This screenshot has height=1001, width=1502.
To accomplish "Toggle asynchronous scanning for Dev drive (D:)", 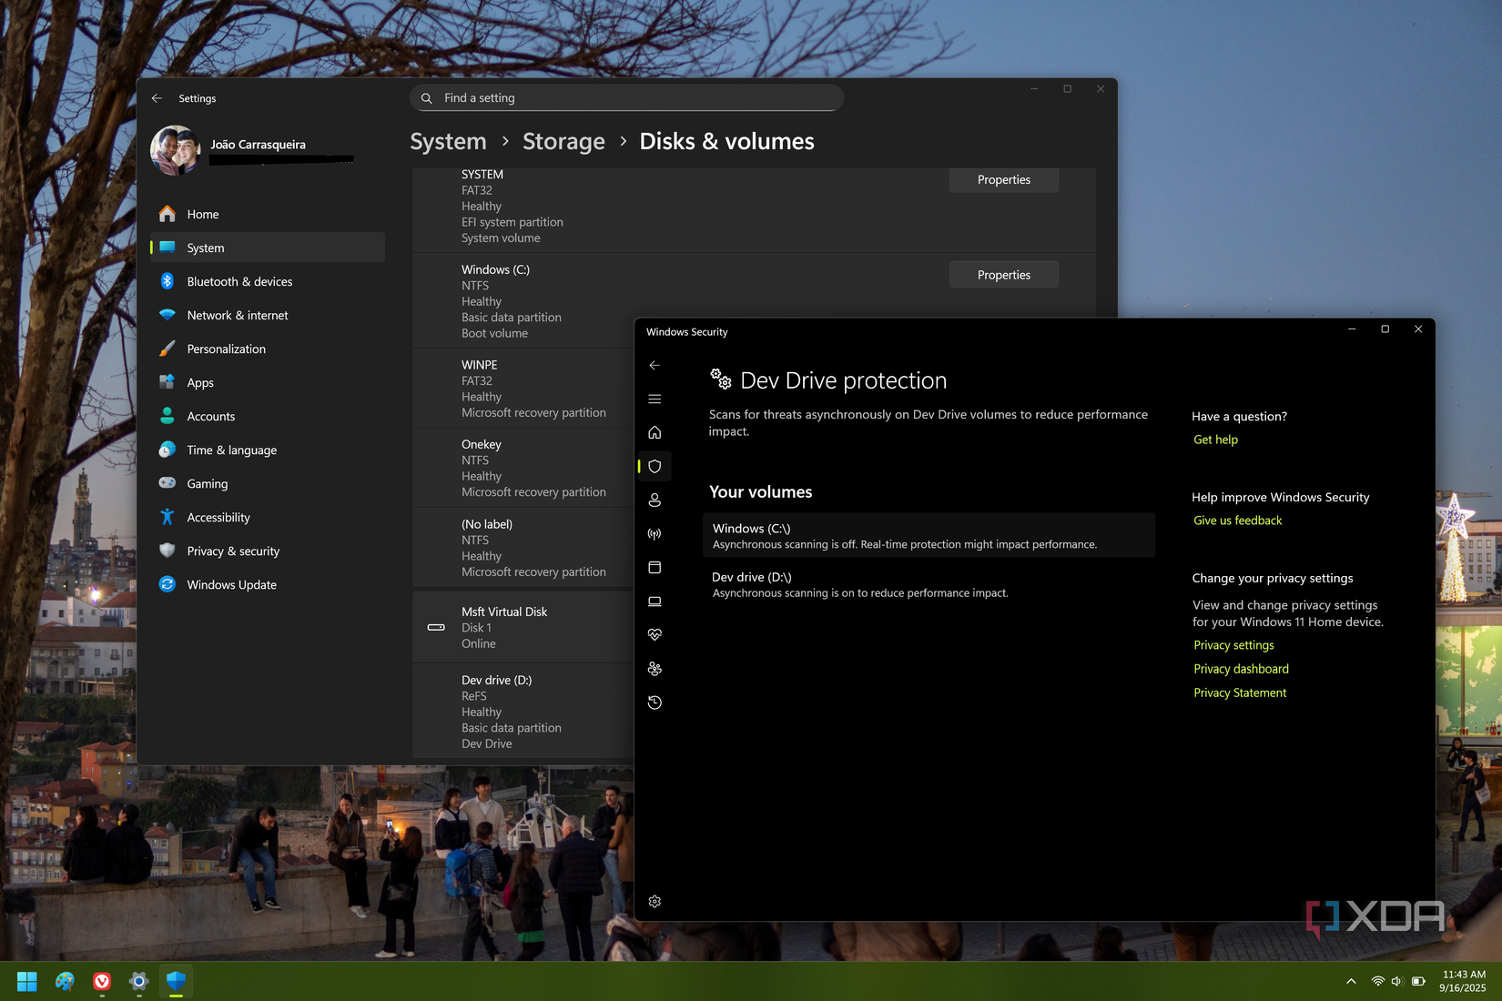I will tap(929, 583).
